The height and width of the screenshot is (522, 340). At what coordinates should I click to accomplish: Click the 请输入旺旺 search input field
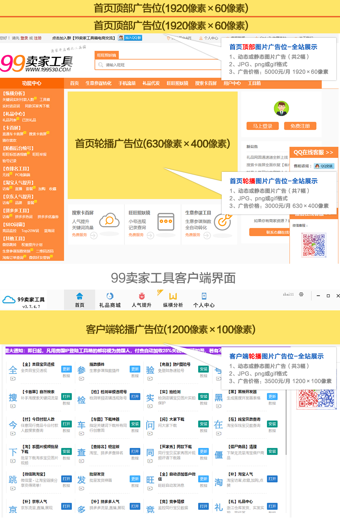158,65
